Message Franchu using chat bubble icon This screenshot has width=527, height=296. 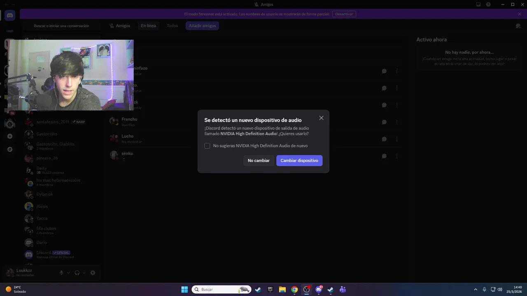(384, 122)
